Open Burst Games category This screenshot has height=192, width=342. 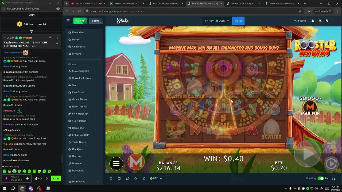(84, 107)
